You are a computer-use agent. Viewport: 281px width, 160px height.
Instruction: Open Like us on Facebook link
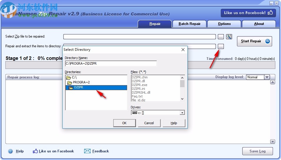pyautogui.click(x=56, y=151)
